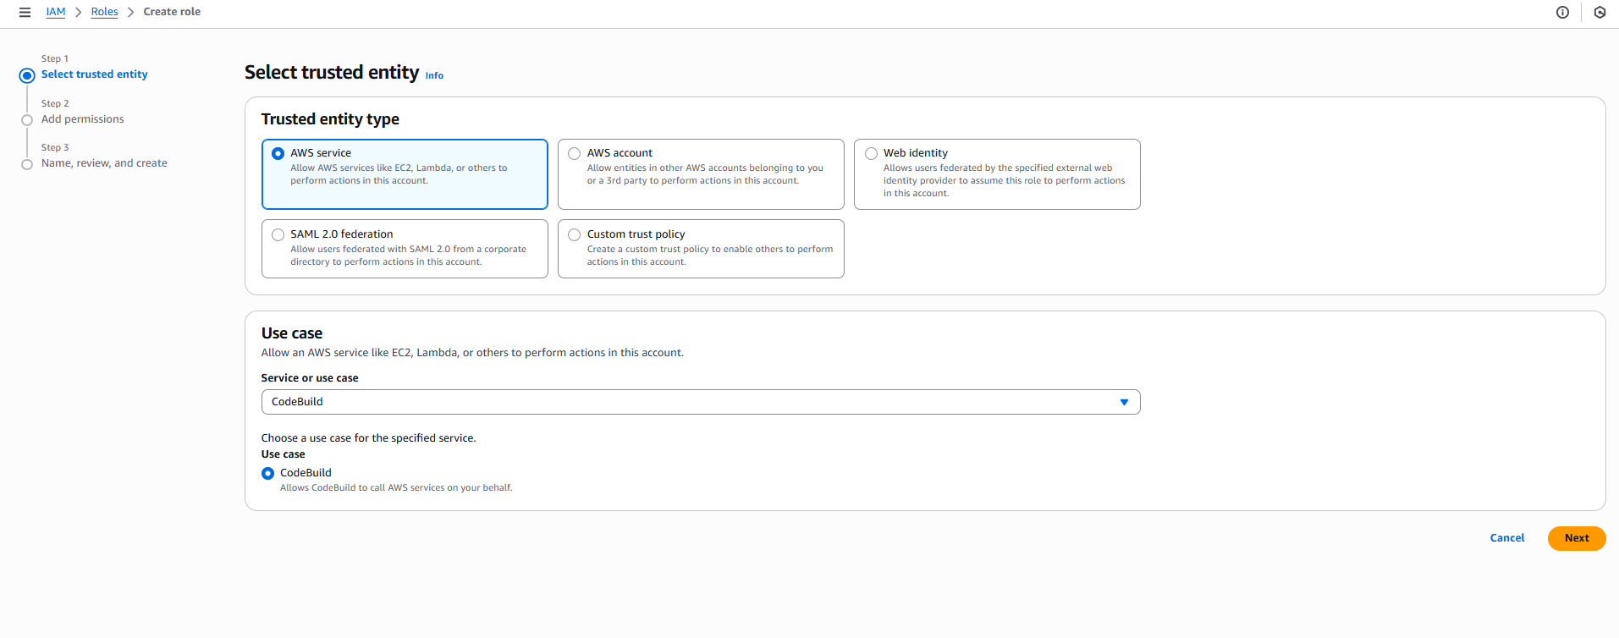Open the Info link beside heading

[x=434, y=75]
